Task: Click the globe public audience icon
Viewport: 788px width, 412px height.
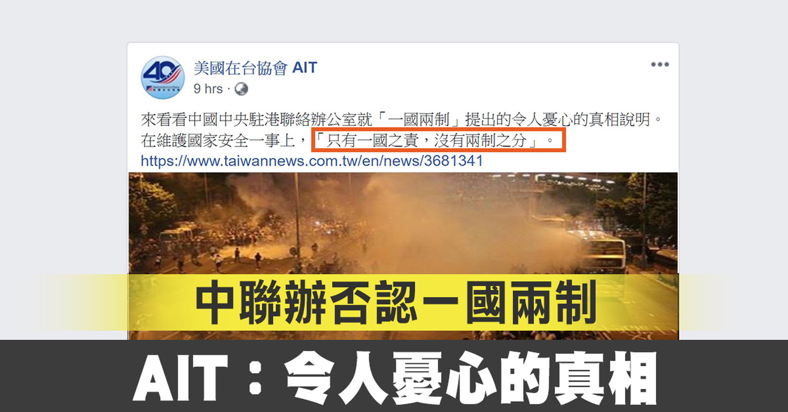Action: [241, 89]
